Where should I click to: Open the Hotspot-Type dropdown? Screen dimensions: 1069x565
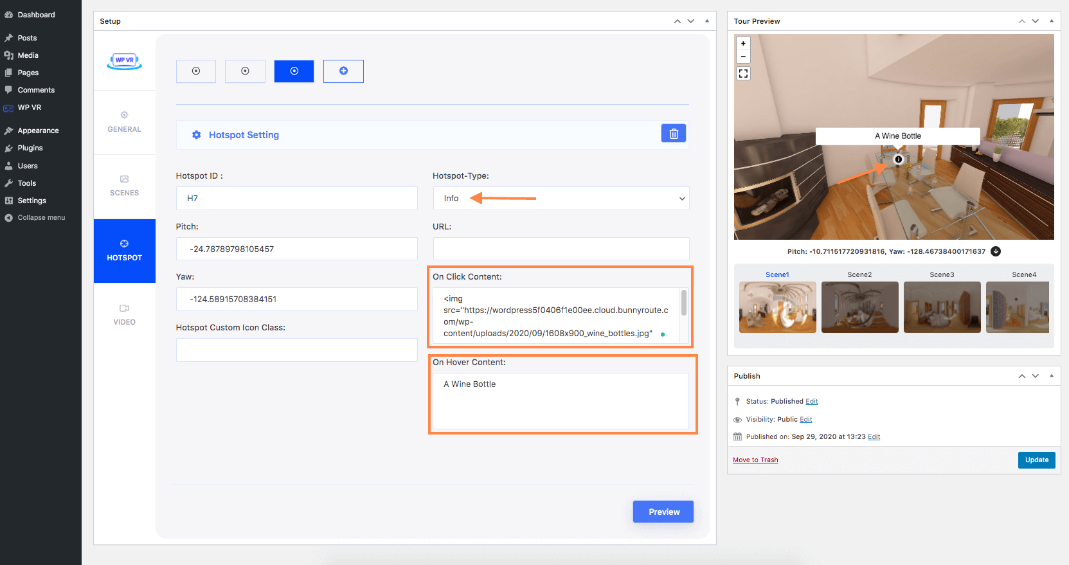tap(561, 199)
